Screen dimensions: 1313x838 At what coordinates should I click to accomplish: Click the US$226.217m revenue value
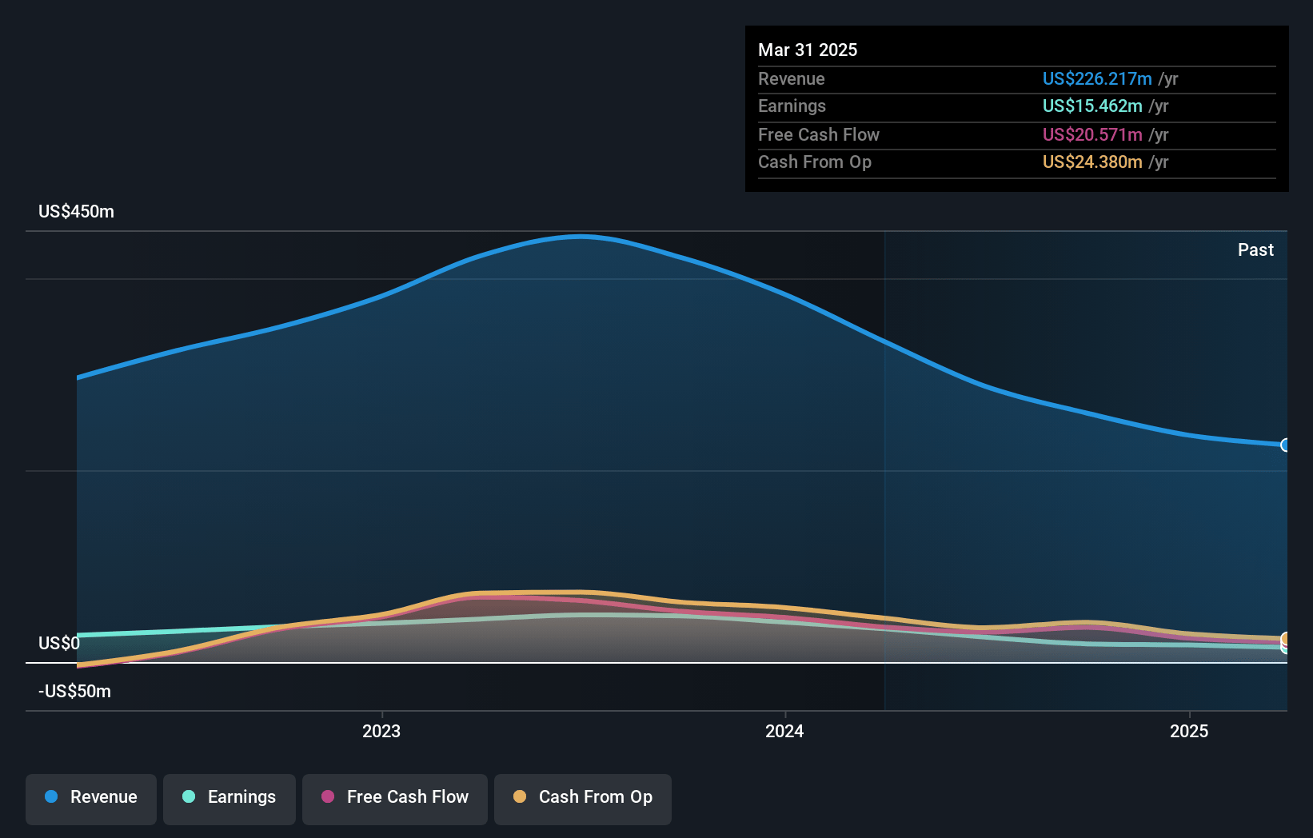tap(1097, 78)
